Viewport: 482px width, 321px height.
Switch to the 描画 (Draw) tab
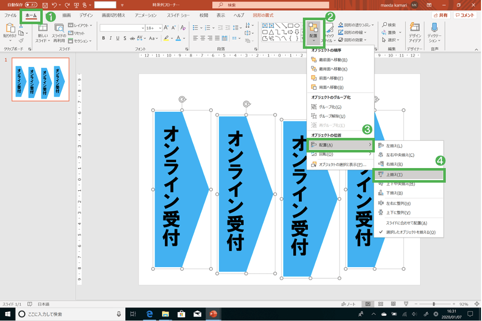pyautogui.click(x=66, y=16)
